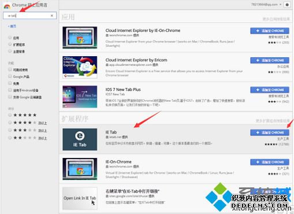Screen dimensions: 294x214
Task: View more app results link
Action: click(x=276, y=19)
